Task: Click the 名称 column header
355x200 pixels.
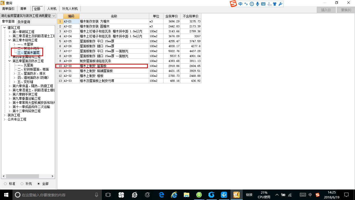Action: tap(114, 16)
